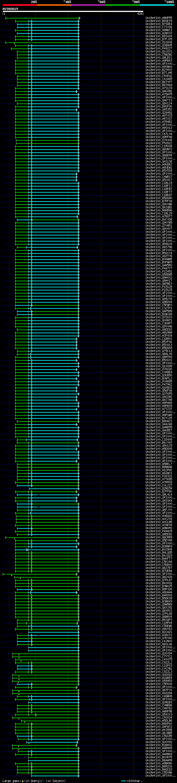This screenshot has width=177, height=783.
Task: Select UniRef100_A9PB43 entry
Action: coord(159,61)
